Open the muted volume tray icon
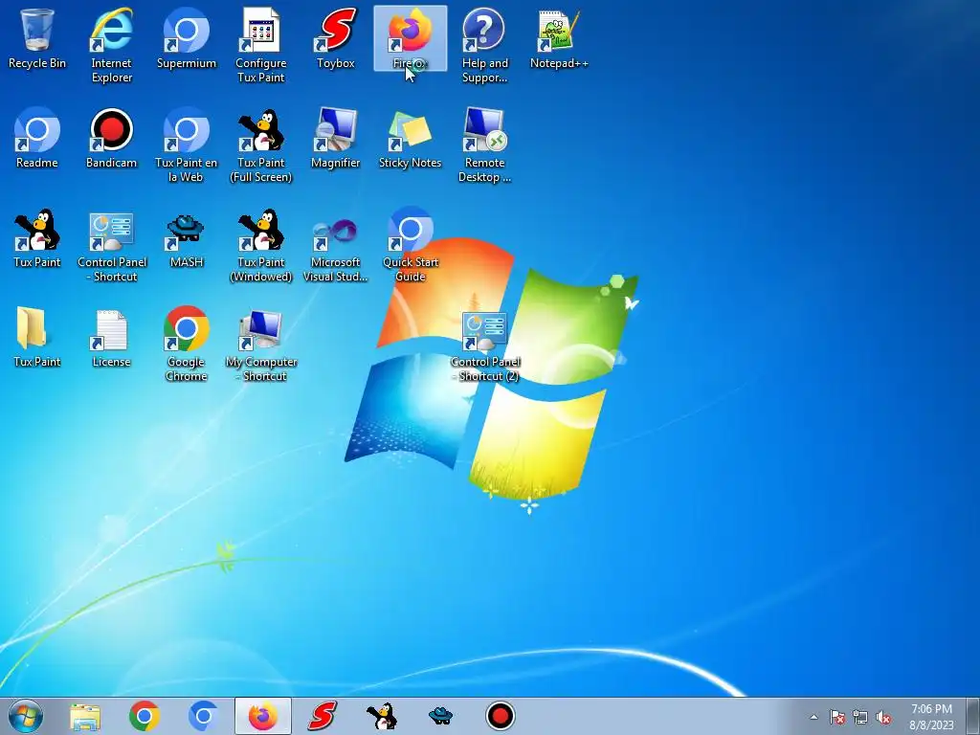Image resolution: width=980 pixels, height=735 pixels. (x=883, y=717)
